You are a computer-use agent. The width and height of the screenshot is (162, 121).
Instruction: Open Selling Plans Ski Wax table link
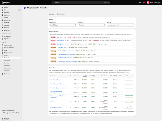[56, 108]
